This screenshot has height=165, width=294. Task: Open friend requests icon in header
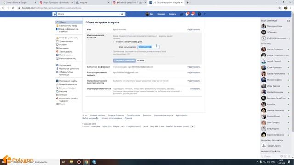click(181, 14)
